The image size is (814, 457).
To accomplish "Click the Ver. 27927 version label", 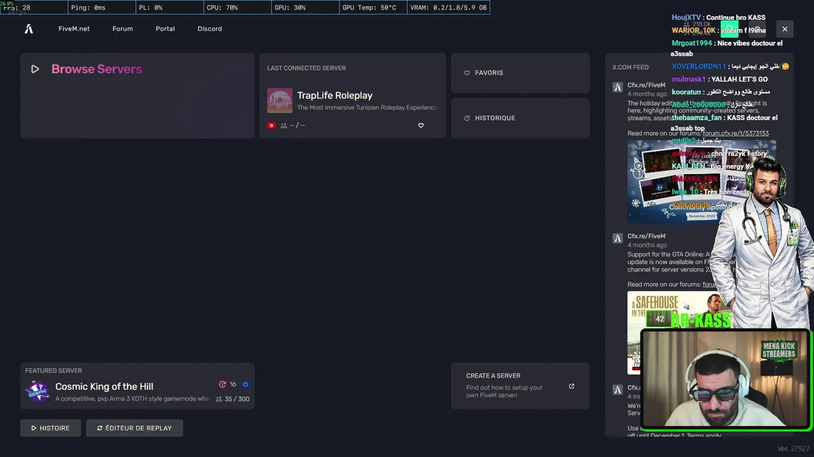I will 793,449.
